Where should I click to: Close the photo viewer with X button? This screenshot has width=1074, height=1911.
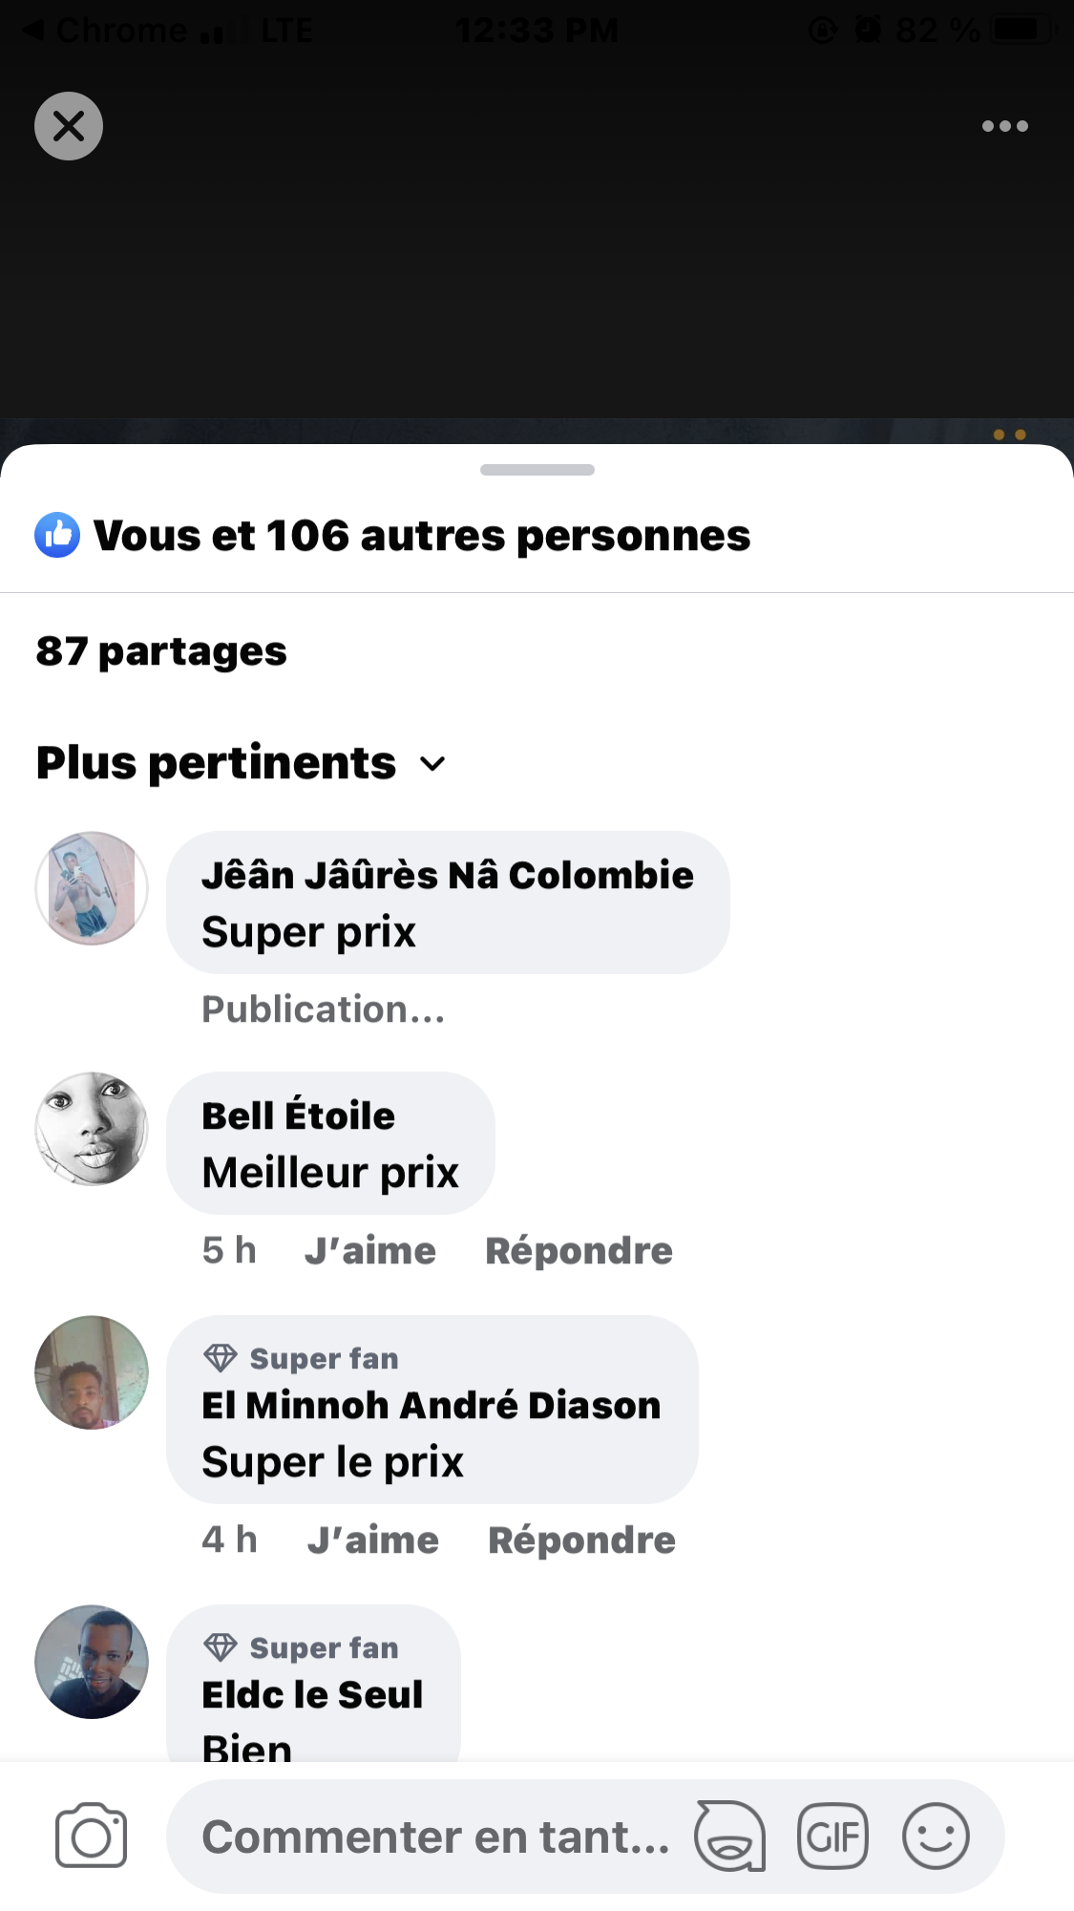[x=69, y=126]
